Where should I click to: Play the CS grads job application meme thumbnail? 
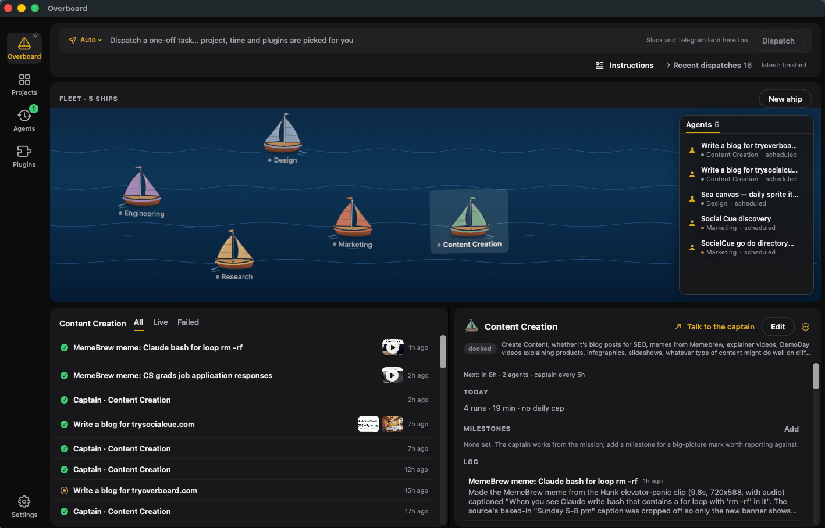[393, 375]
